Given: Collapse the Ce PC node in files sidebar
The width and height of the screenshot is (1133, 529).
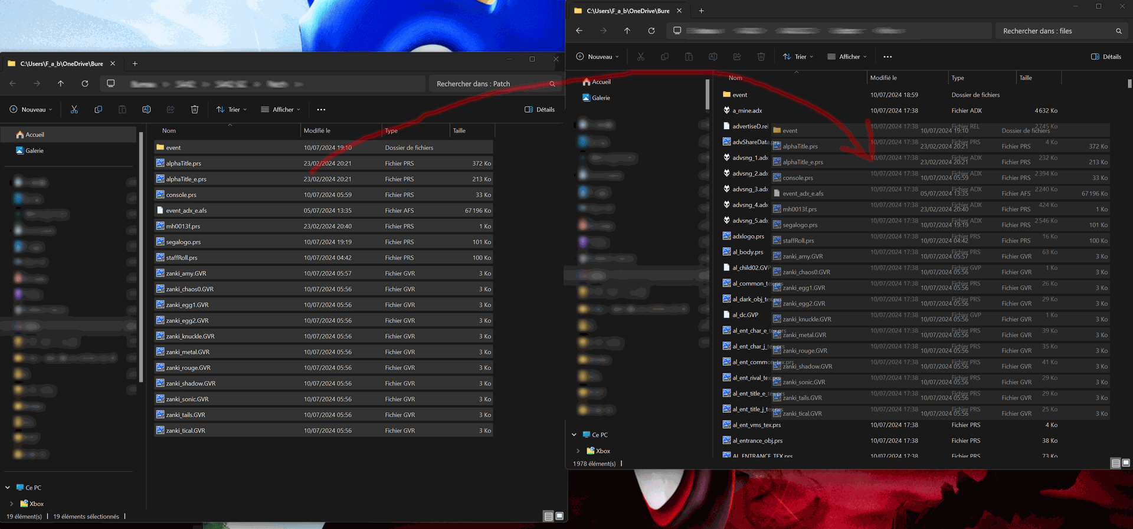Looking at the screenshot, I should [x=574, y=435].
